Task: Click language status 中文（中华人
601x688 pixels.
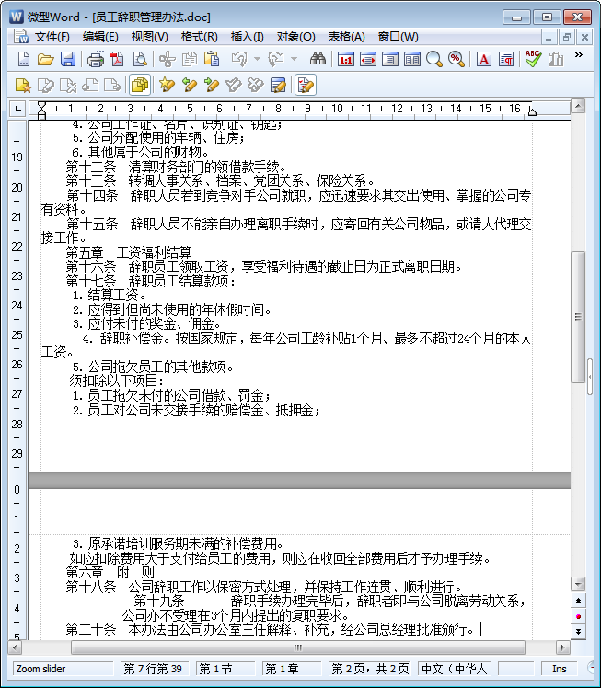Action: coord(454,669)
